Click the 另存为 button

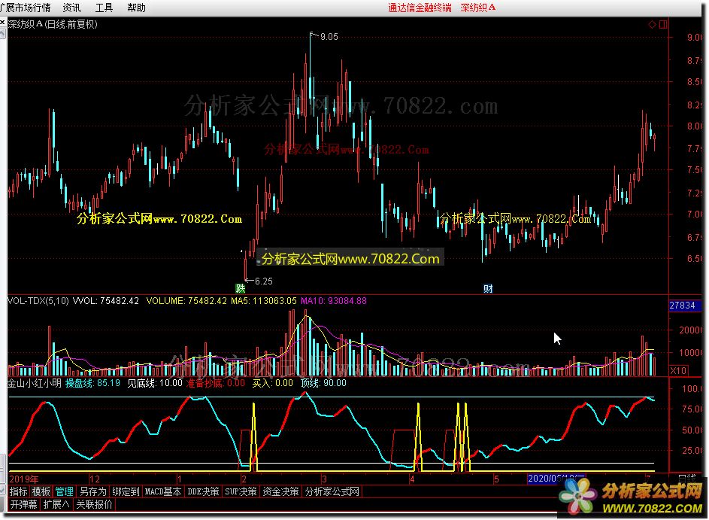click(92, 491)
